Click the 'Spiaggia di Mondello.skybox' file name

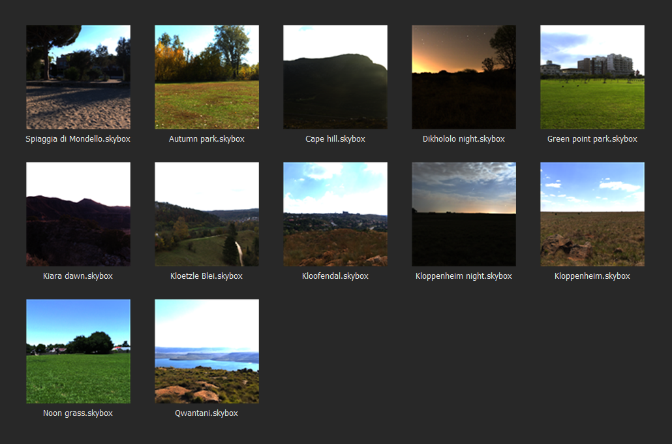tap(78, 139)
